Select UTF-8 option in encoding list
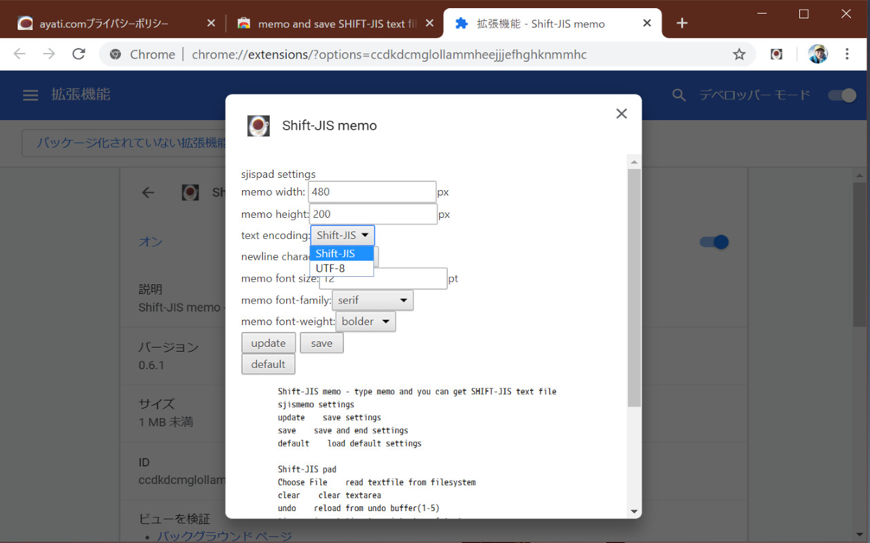This screenshot has width=870, height=543. point(341,268)
